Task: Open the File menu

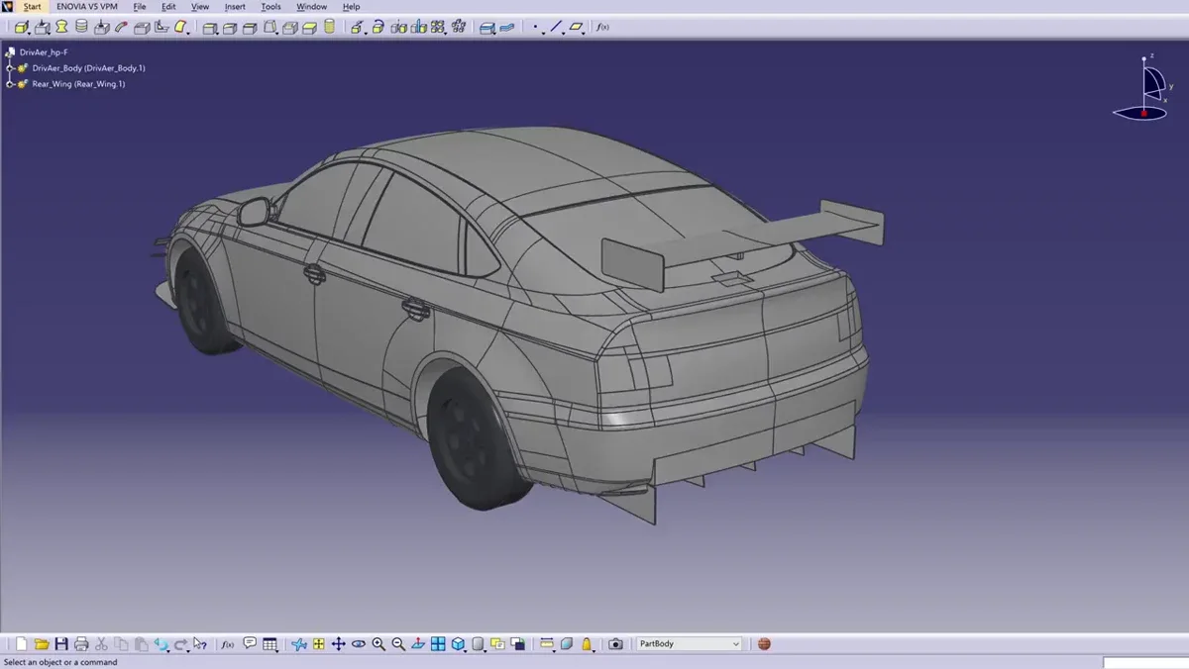Action: (140, 7)
